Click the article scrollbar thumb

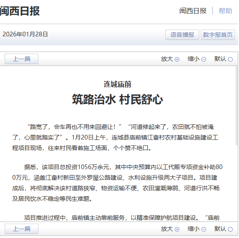[x=236, y=106]
